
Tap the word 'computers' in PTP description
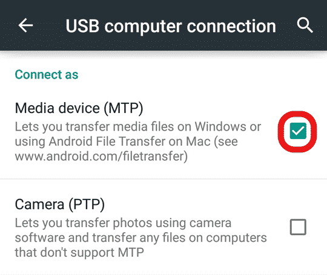[x=237, y=238]
